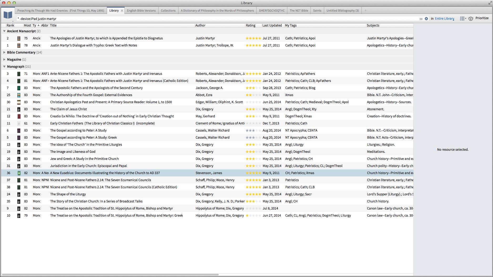493x277 pixels.
Task: Click cover icon for The Shape of the Liturgy
Action: 19,194
